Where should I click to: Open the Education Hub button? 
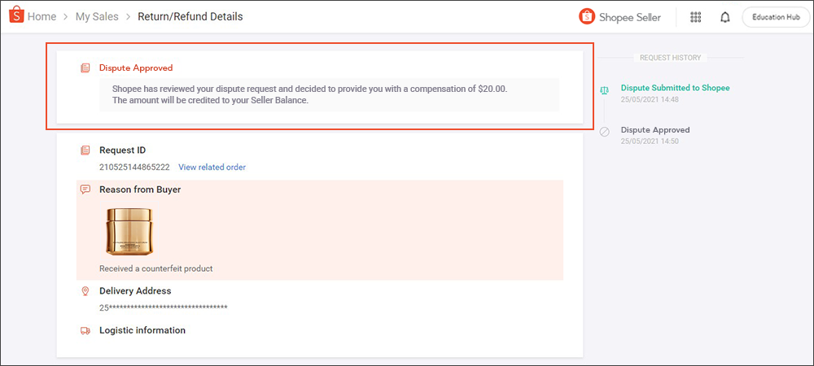coord(776,17)
